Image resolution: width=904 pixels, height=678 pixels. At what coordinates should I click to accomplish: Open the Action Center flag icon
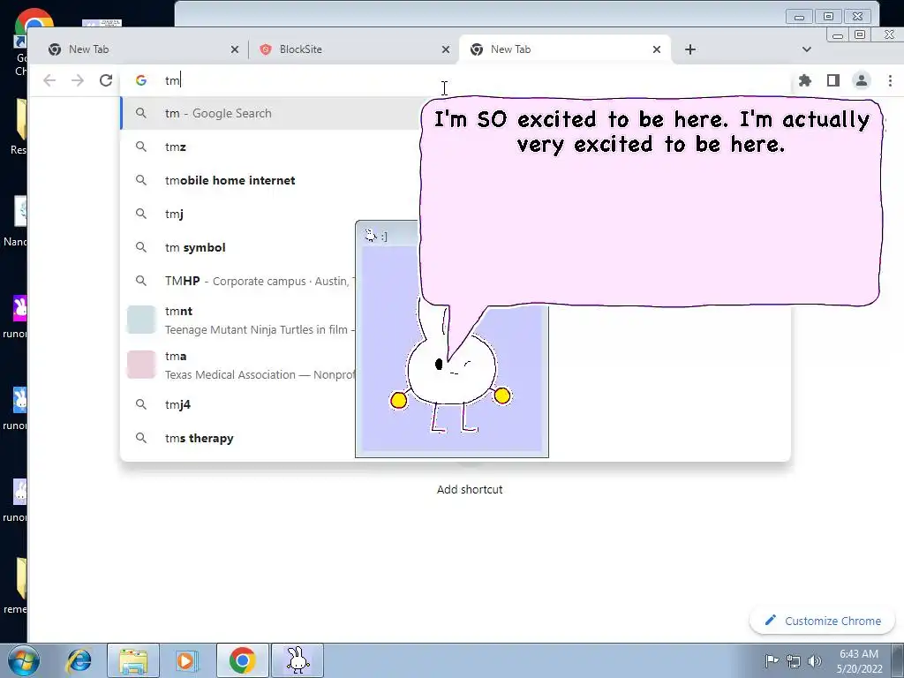coord(772,660)
